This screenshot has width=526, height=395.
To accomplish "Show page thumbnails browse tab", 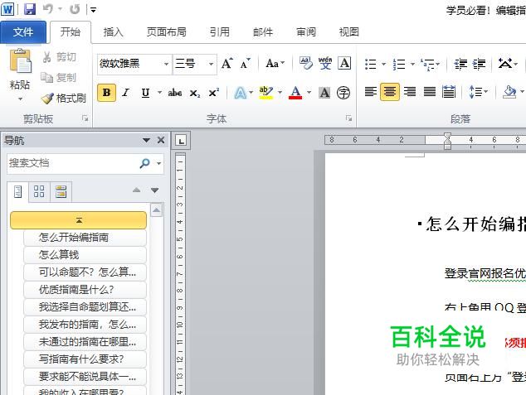I will [39, 192].
